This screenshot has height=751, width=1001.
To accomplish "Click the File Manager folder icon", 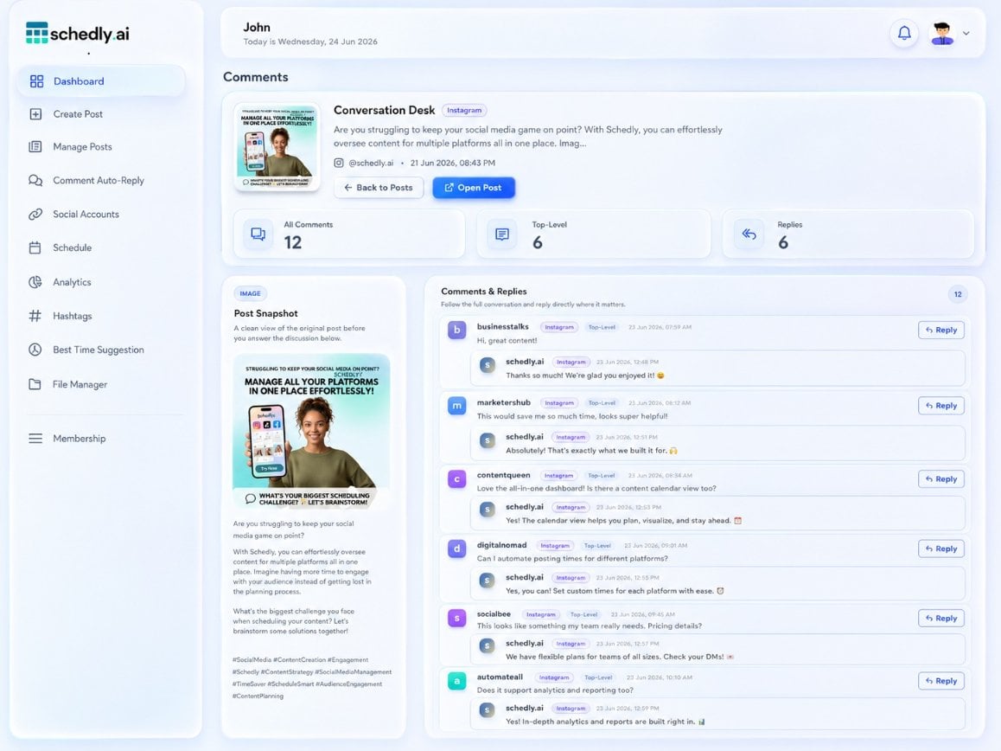I will 35,384.
